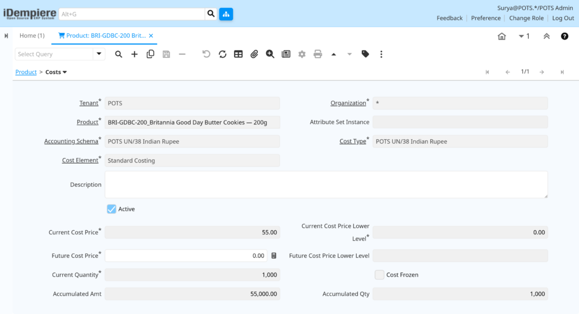The height and width of the screenshot is (314, 579).
Task: Click the Accounting Schema label link
Action: tap(71, 141)
